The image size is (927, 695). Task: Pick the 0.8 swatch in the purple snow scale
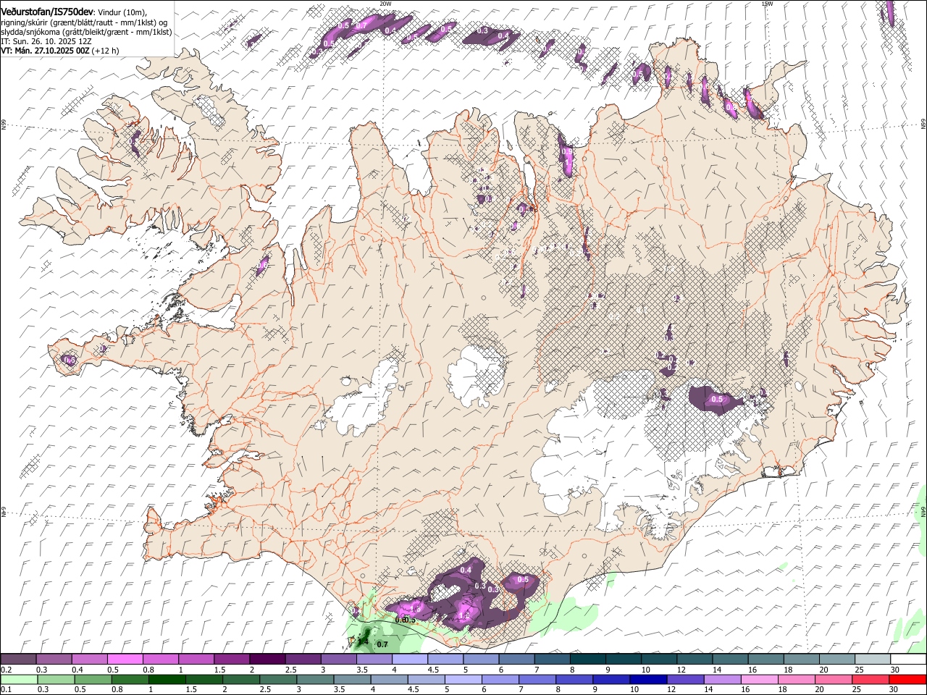[x=160, y=659]
